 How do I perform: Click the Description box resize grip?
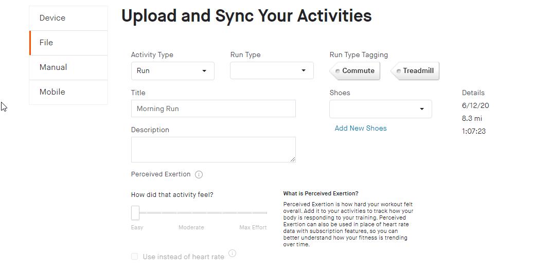[293, 159]
